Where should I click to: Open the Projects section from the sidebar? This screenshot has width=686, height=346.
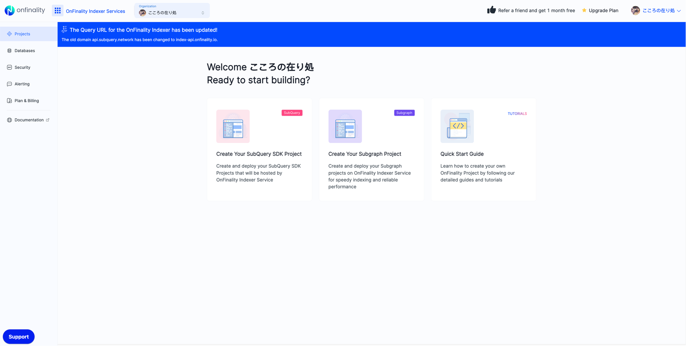pos(23,34)
